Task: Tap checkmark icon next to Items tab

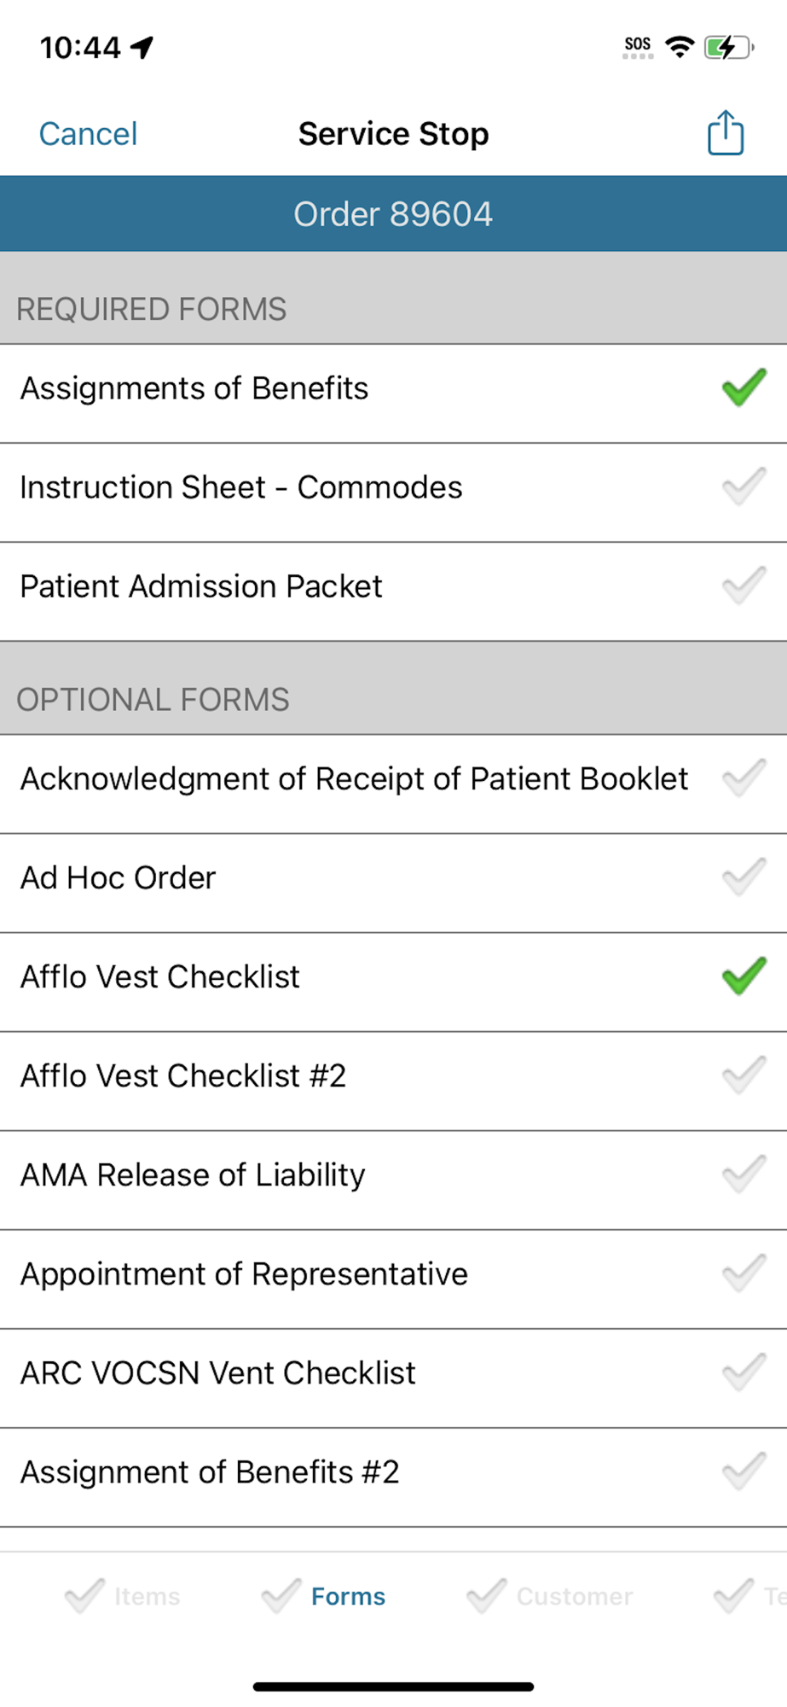Action: 85,1596
